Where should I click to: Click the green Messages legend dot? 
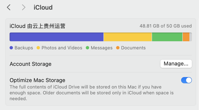point(87,48)
